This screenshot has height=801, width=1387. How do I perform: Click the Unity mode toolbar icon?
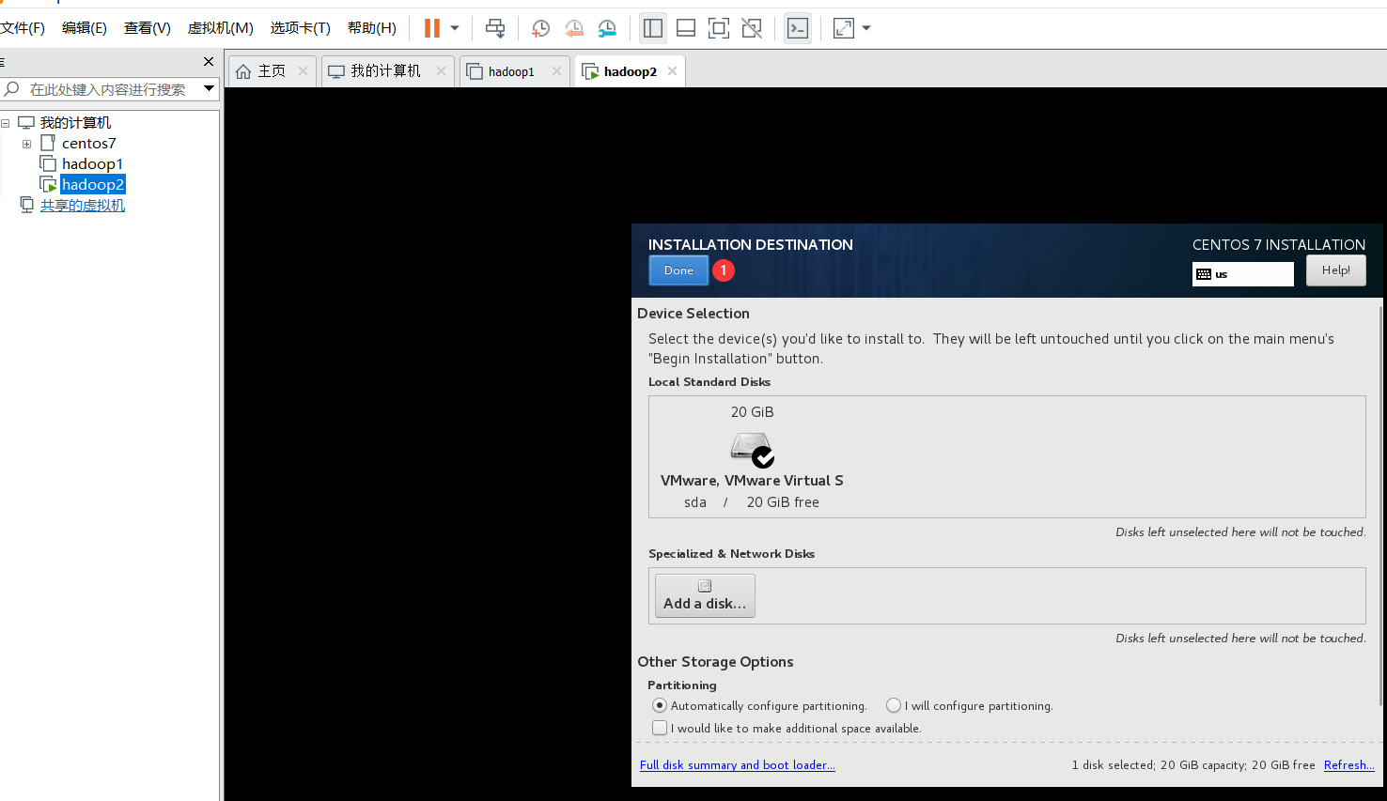coord(752,28)
